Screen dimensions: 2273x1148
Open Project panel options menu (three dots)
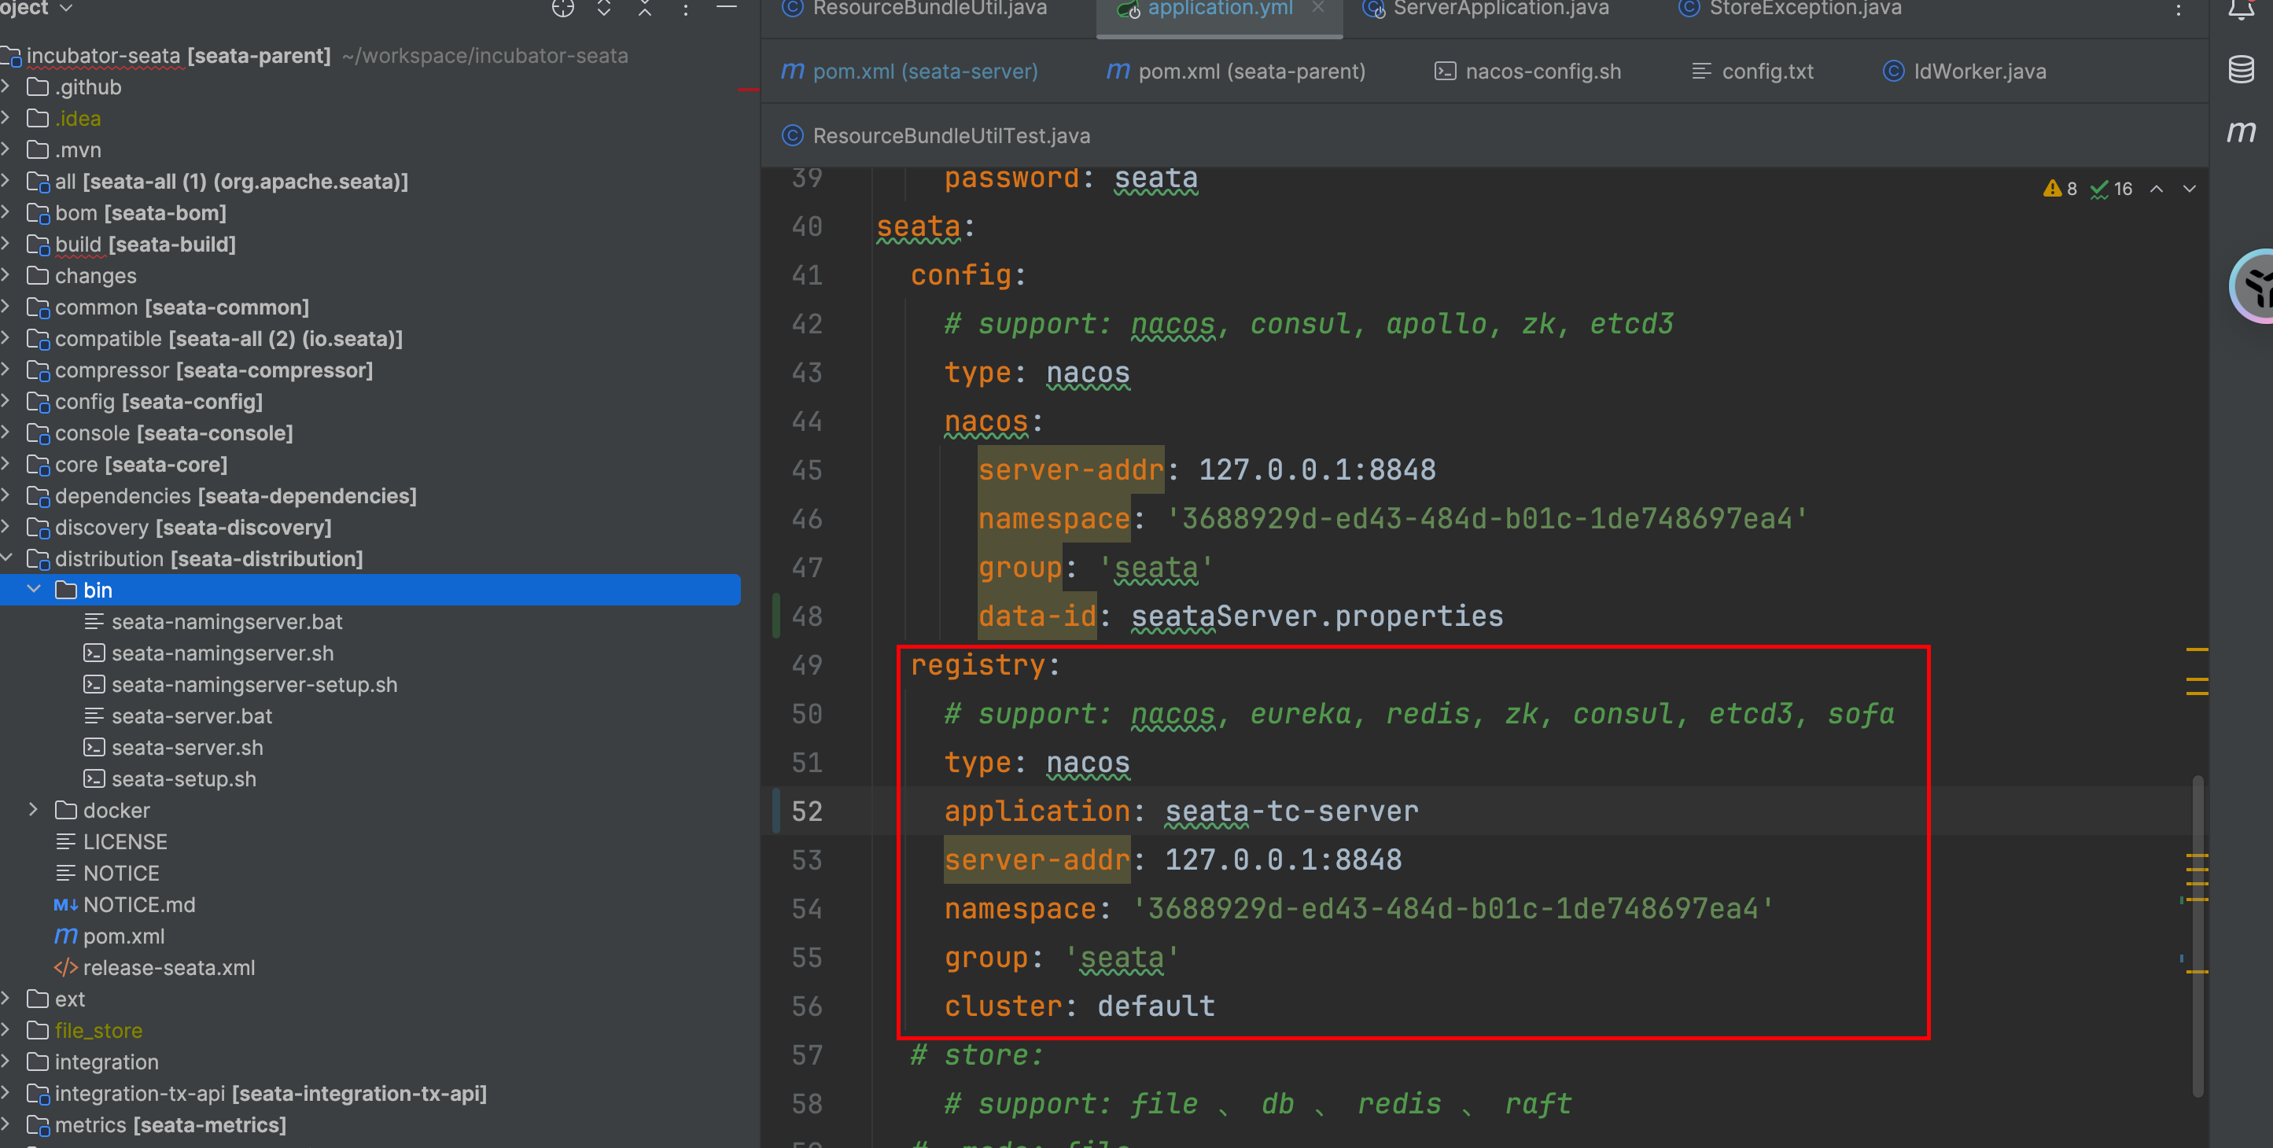686,9
